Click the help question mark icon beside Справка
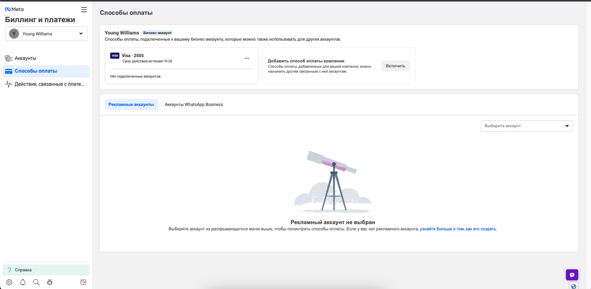The width and height of the screenshot is (591, 289). (10, 269)
